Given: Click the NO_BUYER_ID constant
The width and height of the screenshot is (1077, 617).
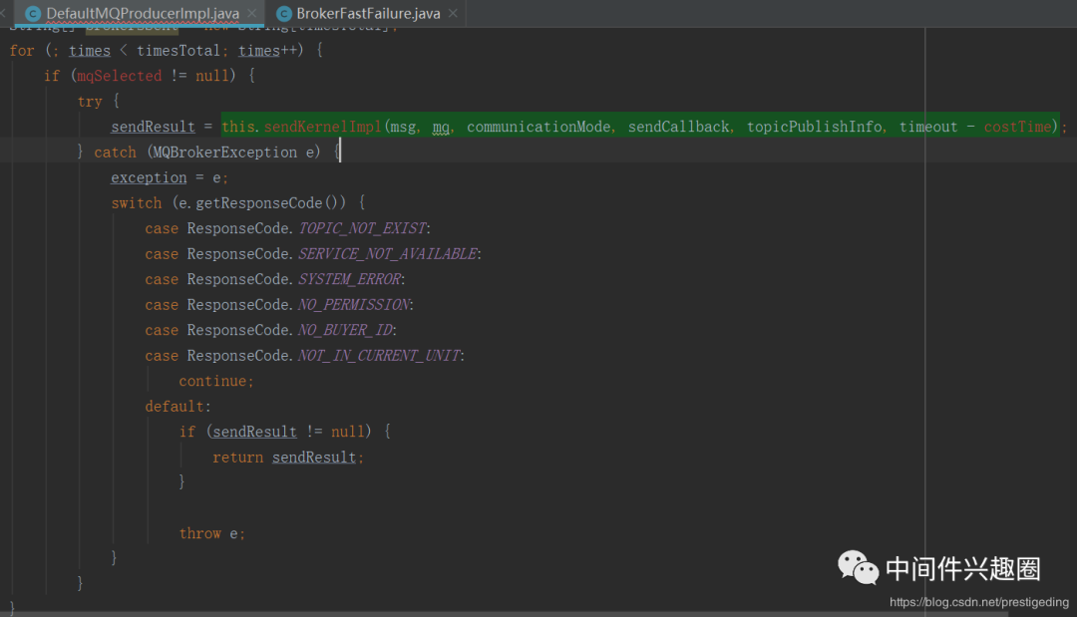Looking at the screenshot, I should (347, 330).
